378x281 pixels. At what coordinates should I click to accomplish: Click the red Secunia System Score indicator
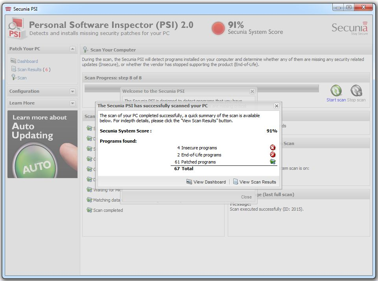pos(218,28)
